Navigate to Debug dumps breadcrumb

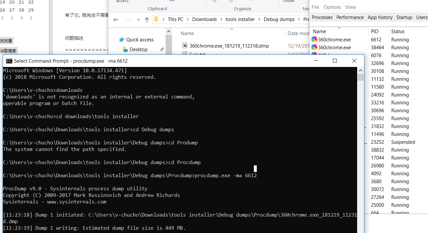(279, 19)
